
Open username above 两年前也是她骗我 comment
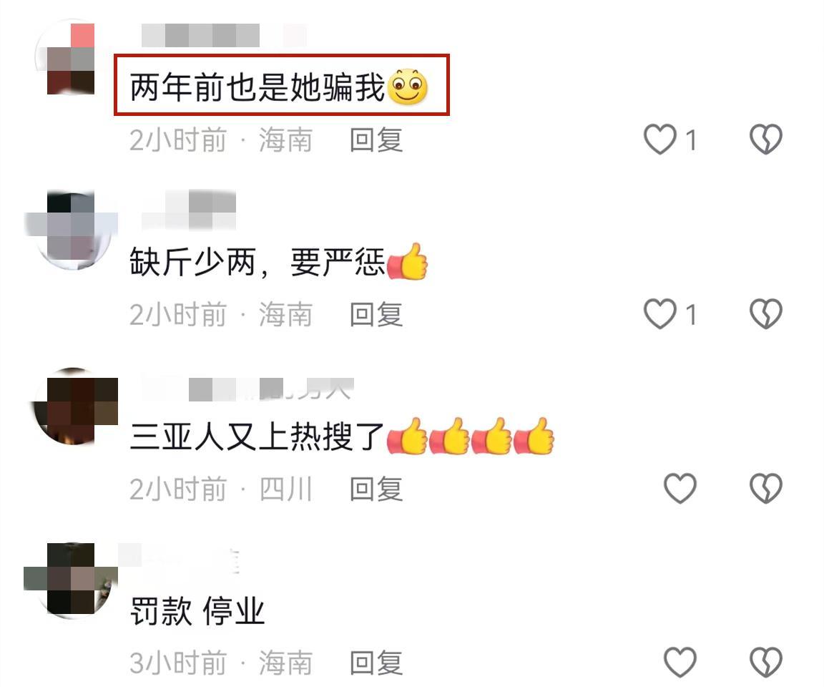224,36
